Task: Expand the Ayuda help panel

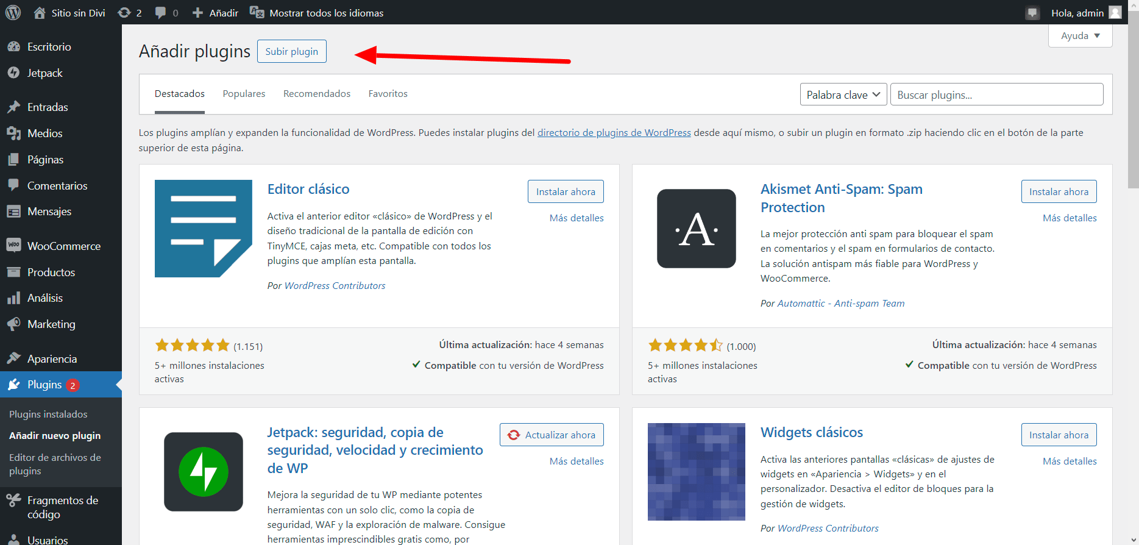Action: (x=1080, y=35)
